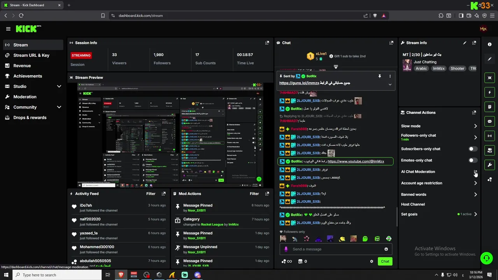Pop out the Mod Actions panel
This screenshot has height=280, width=498.
[267, 194]
